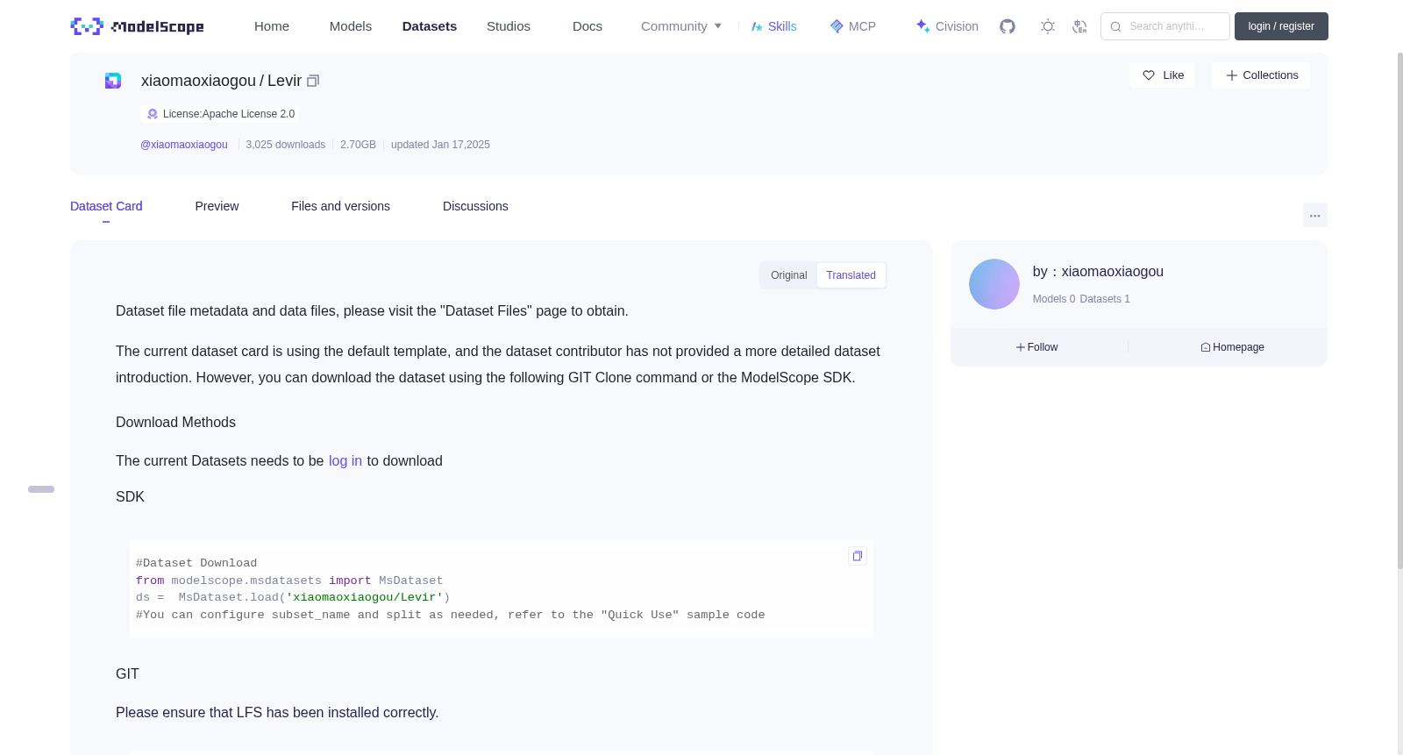This screenshot has width=1403, height=755.
Task: Click the language switch icon
Action: click(1079, 26)
